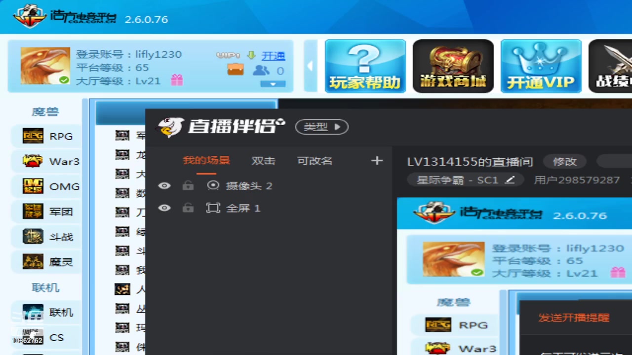The image size is (632, 355).
Task: Click the friends icon showing 0
Action: point(261,71)
